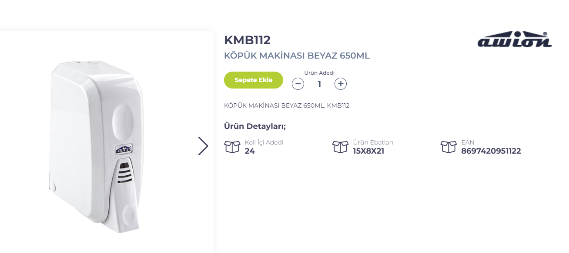
Task: Open the white foam dispenser product photo
Action: pyautogui.click(x=96, y=143)
